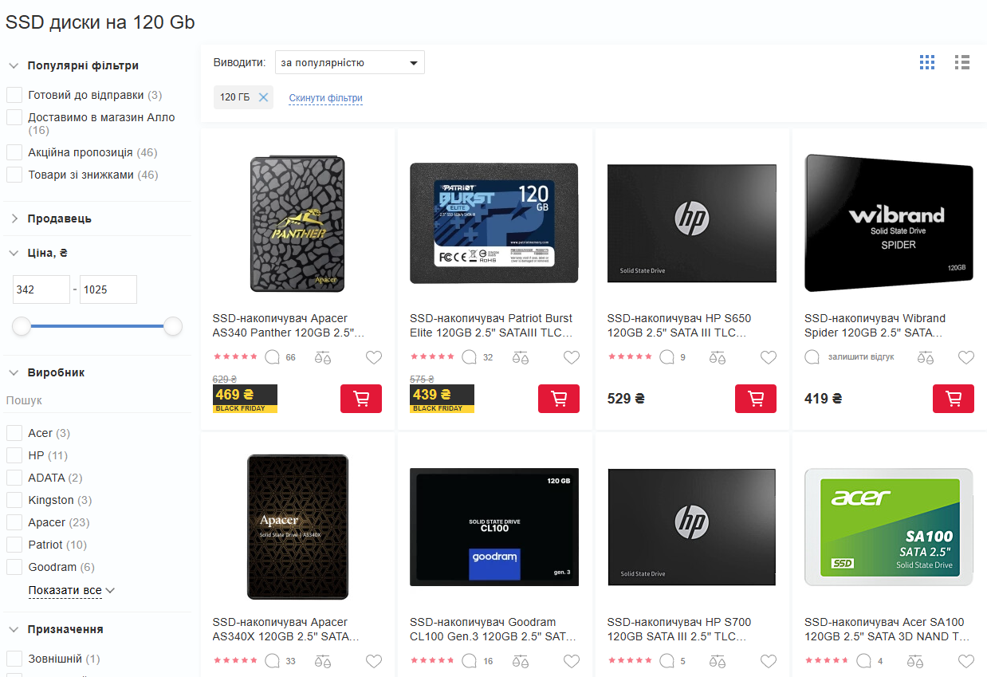Grab the maximum price slider handle
Image resolution: width=987 pixels, height=677 pixels.
173,326
